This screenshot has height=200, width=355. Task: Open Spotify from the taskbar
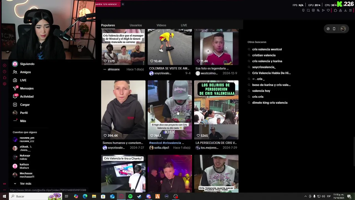(x=130, y=196)
